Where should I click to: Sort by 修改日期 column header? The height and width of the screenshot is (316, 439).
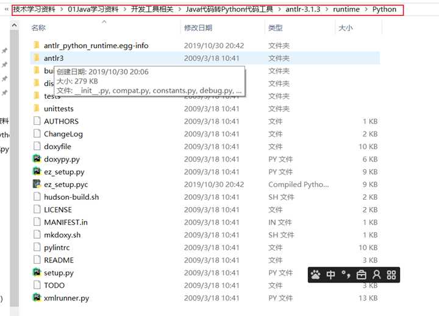(x=198, y=27)
